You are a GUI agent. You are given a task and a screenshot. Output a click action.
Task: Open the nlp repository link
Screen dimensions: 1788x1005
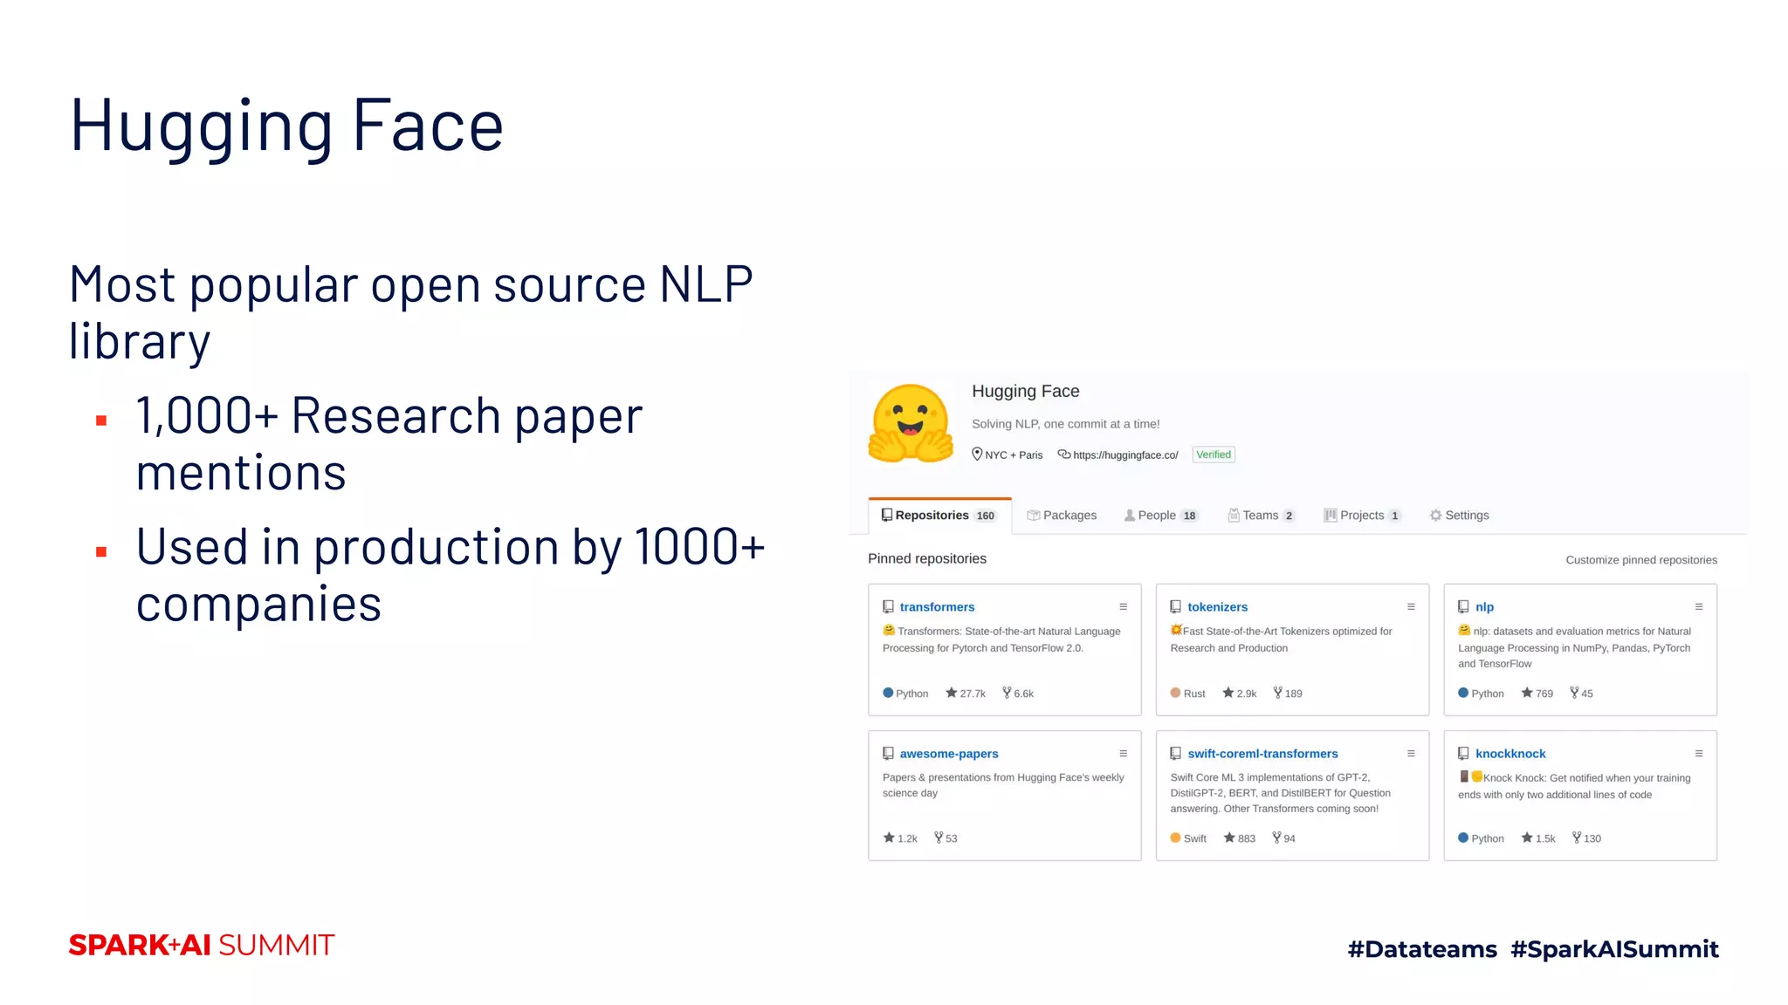click(x=1484, y=607)
